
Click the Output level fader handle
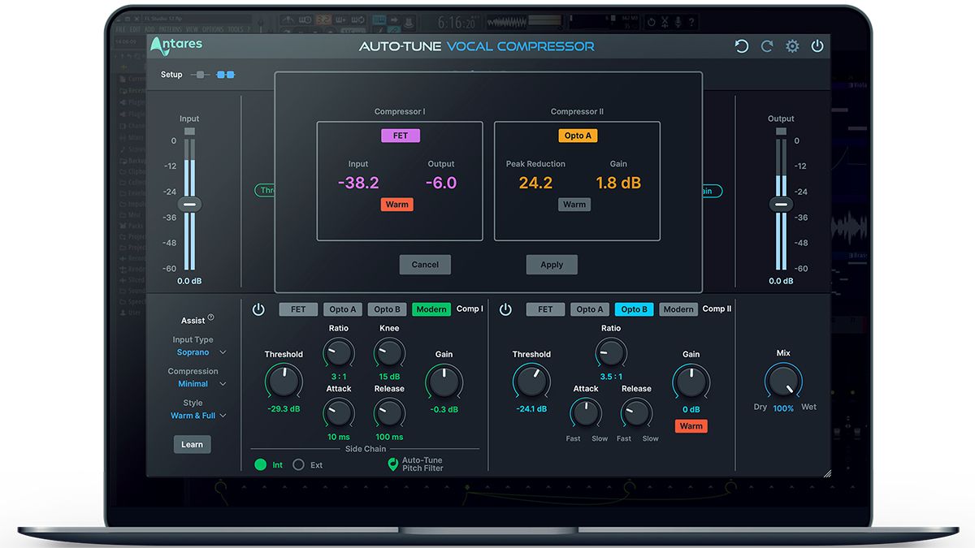[x=781, y=205]
